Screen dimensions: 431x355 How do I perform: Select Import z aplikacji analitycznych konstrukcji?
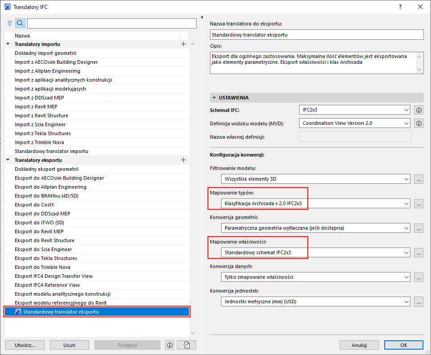click(x=97, y=80)
